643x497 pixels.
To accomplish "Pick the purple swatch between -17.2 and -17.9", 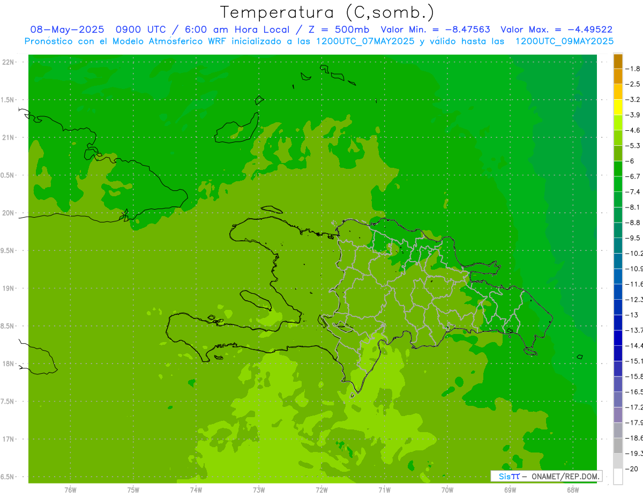I will (618, 415).
